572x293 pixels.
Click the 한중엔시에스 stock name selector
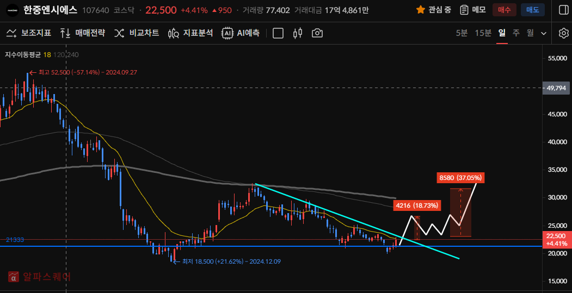pyautogui.click(x=50, y=10)
